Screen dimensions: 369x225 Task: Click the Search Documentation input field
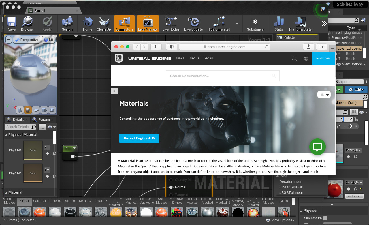click(222, 76)
